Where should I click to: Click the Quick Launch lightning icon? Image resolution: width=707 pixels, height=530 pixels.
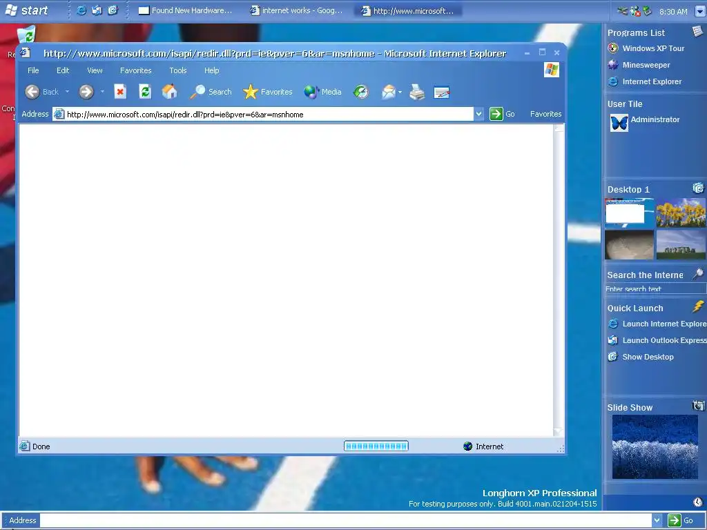(x=698, y=306)
